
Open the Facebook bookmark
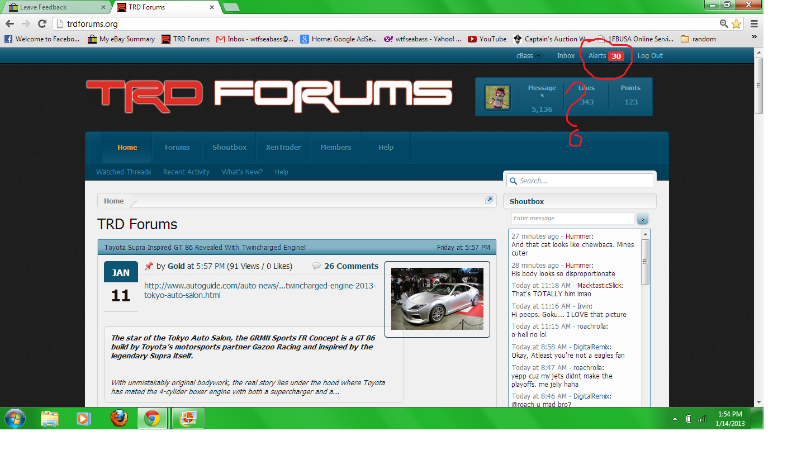coord(42,39)
